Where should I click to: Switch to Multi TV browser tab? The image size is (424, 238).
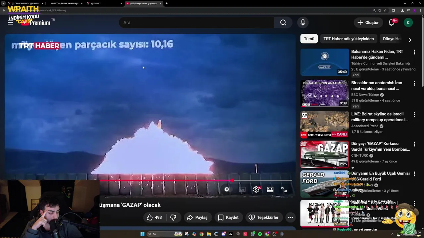coord(65,3)
